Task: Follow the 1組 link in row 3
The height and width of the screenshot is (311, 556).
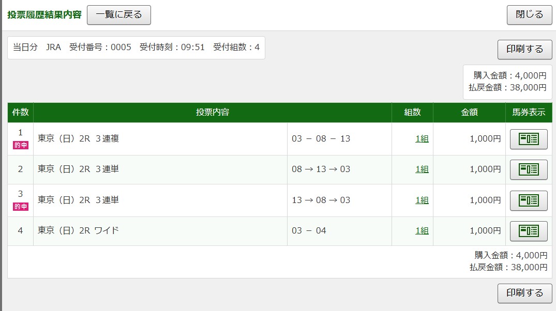Action: coord(422,200)
